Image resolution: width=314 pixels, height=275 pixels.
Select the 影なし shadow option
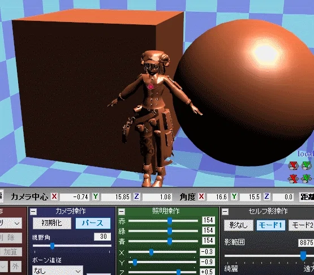(239, 225)
